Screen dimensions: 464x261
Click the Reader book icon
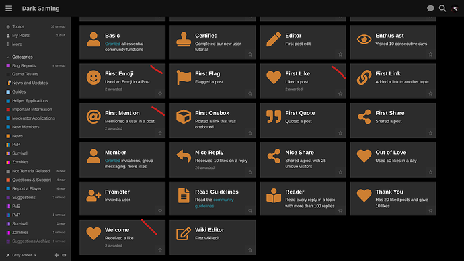274,196
